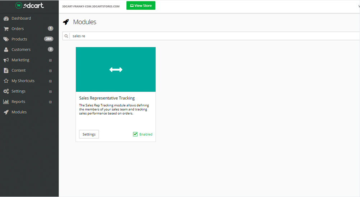Expand the Settings menu section
The width and height of the screenshot is (360, 197).
pos(50,91)
